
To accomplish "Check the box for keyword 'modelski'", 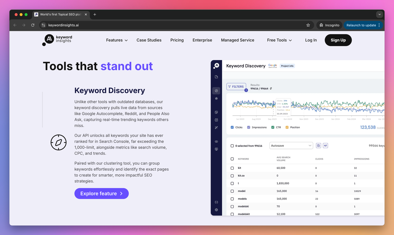I will pos(232,206).
